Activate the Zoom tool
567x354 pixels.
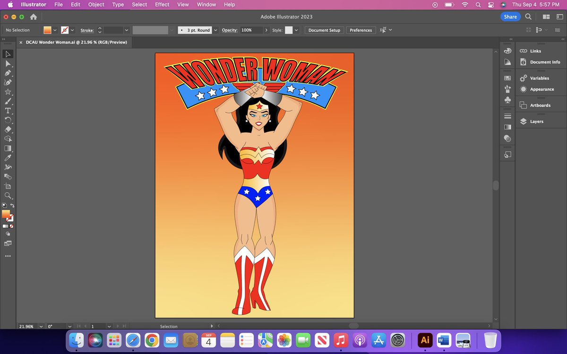point(8,195)
